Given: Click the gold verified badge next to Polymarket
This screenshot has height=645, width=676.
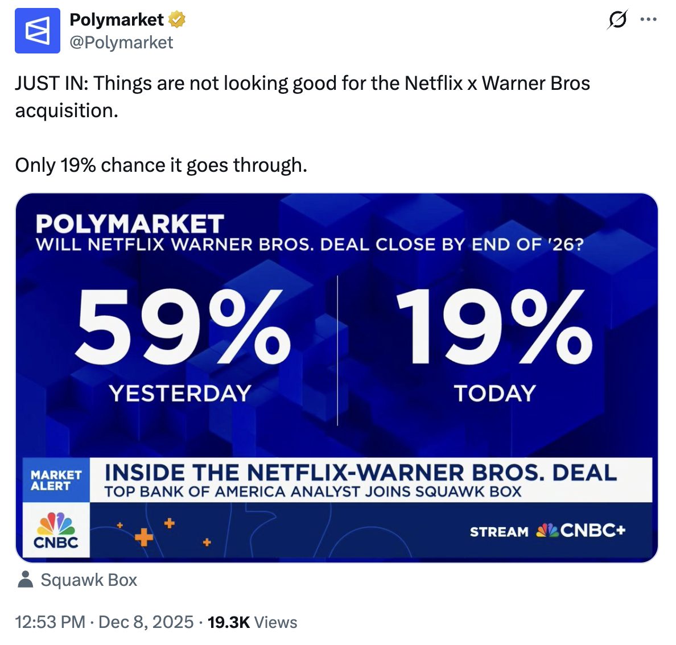Looking at the screenshot, I should (175, 19).
